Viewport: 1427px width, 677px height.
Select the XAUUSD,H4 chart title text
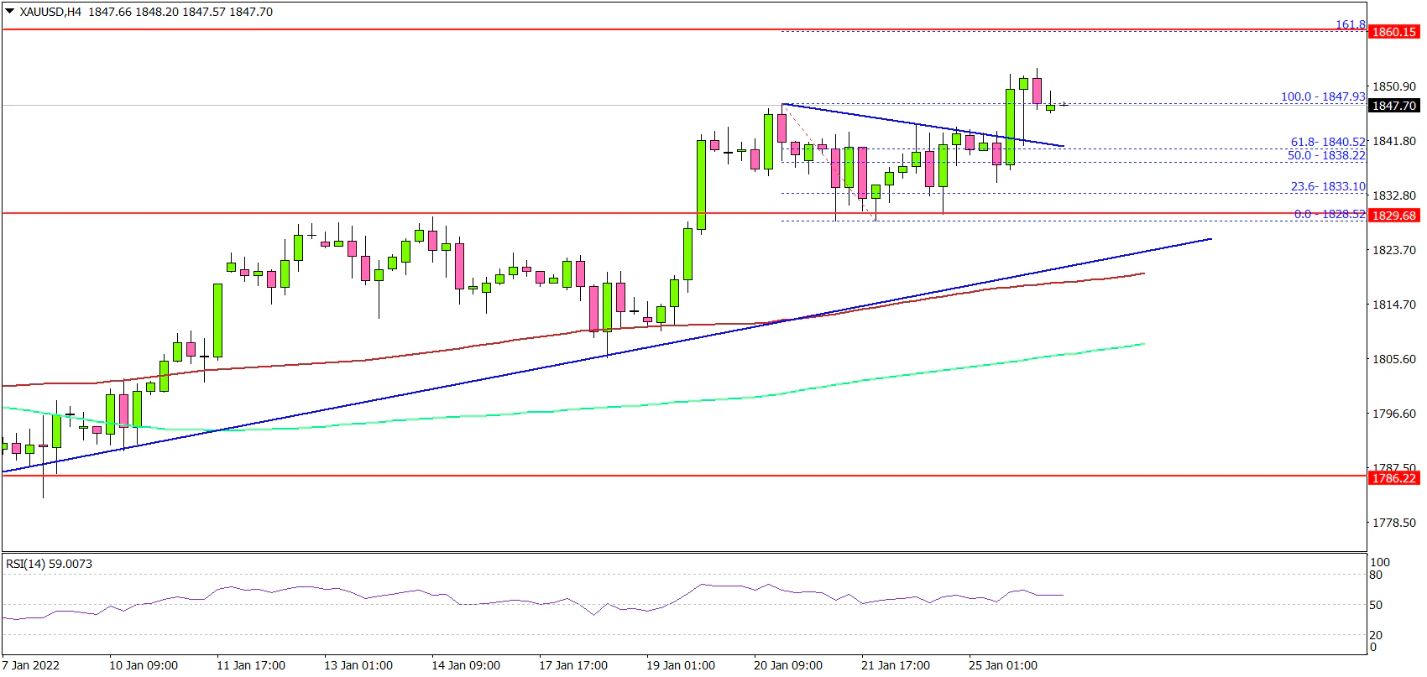[x=52, y=12]
